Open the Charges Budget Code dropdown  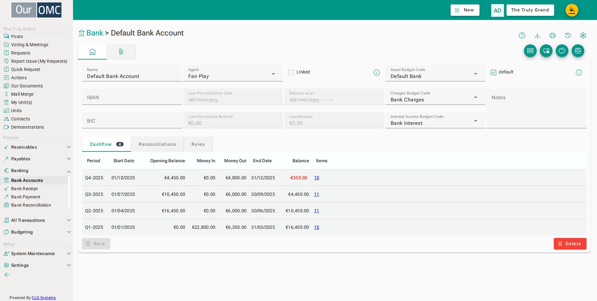[435, 97]
